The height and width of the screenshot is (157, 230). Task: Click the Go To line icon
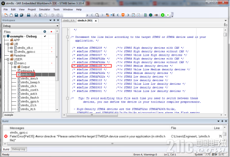113,15
